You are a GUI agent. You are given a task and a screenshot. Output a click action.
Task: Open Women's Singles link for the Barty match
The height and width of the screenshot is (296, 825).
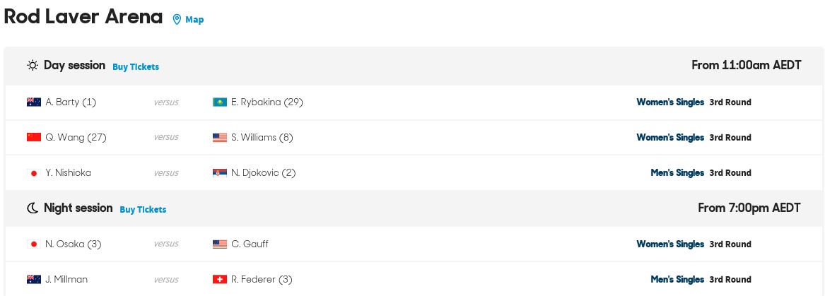[x=670, y=102]
